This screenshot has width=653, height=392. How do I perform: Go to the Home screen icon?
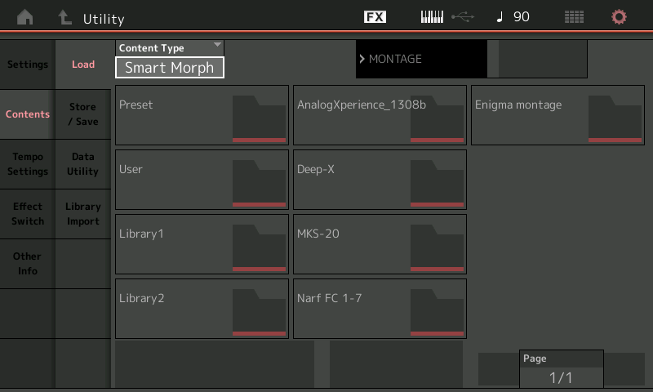25,17
